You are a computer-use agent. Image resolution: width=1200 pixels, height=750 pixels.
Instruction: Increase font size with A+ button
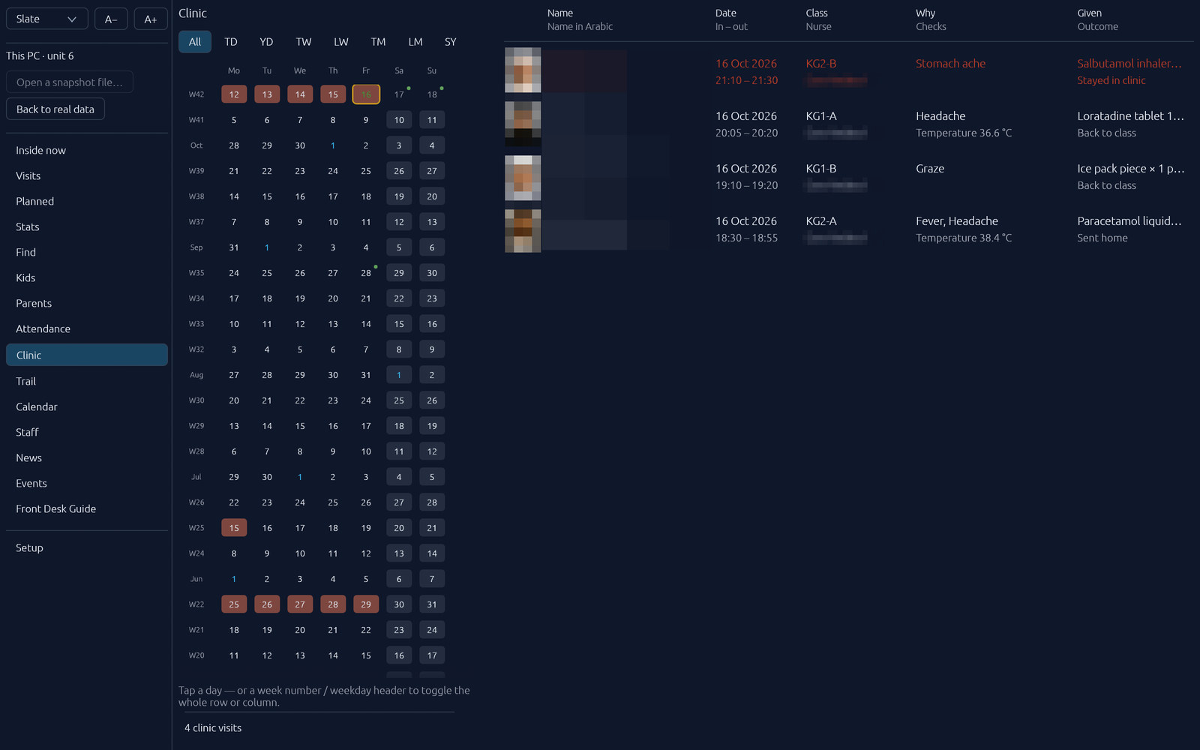[151, 19]
